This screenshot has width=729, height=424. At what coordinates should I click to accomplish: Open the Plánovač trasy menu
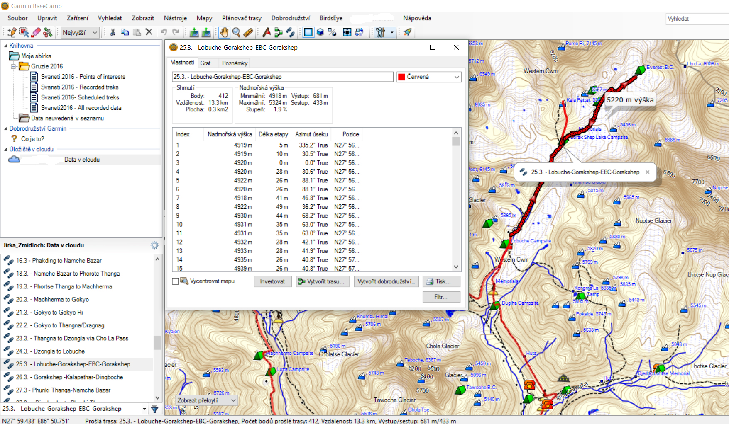tap(242, 18)
